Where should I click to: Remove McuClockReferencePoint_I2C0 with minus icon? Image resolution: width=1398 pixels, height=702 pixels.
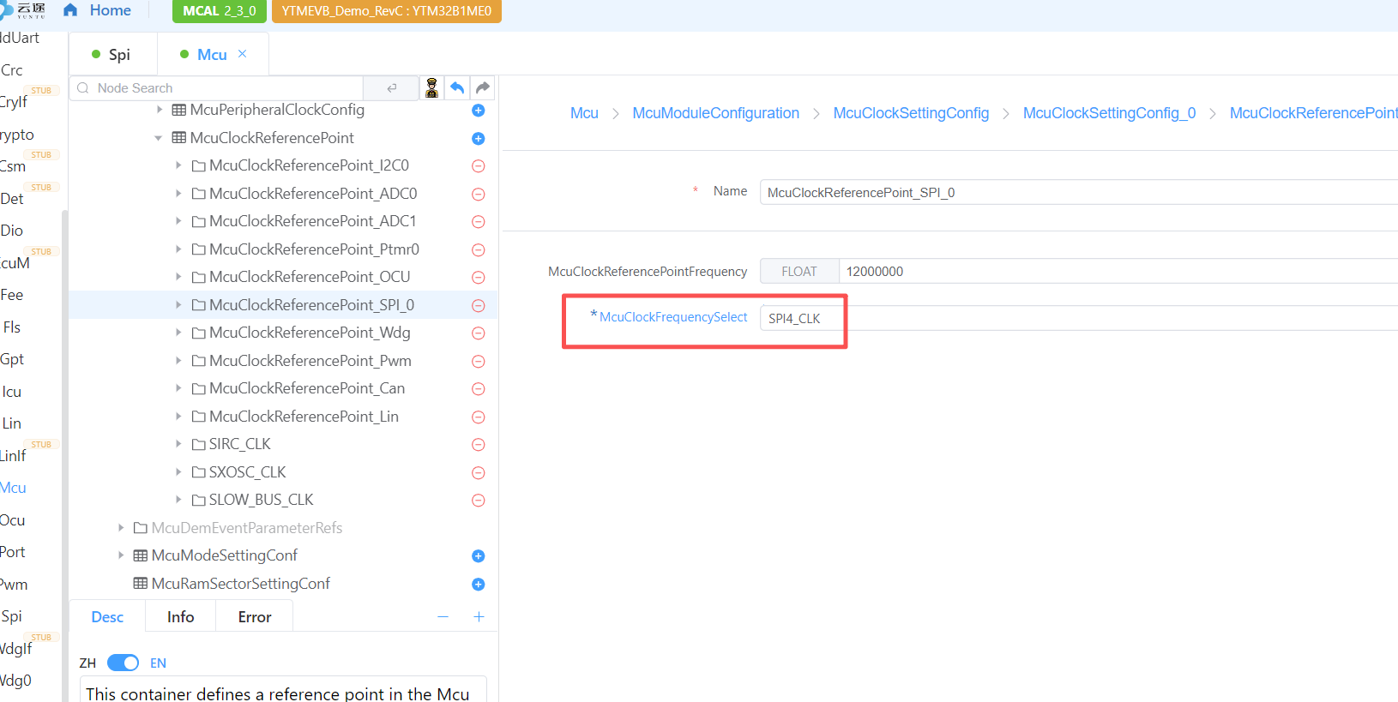pos(479,166)
